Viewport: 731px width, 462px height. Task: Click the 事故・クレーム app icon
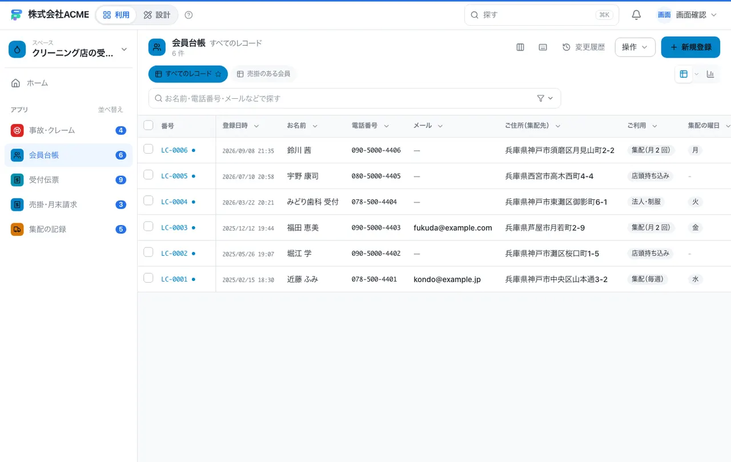17,130
